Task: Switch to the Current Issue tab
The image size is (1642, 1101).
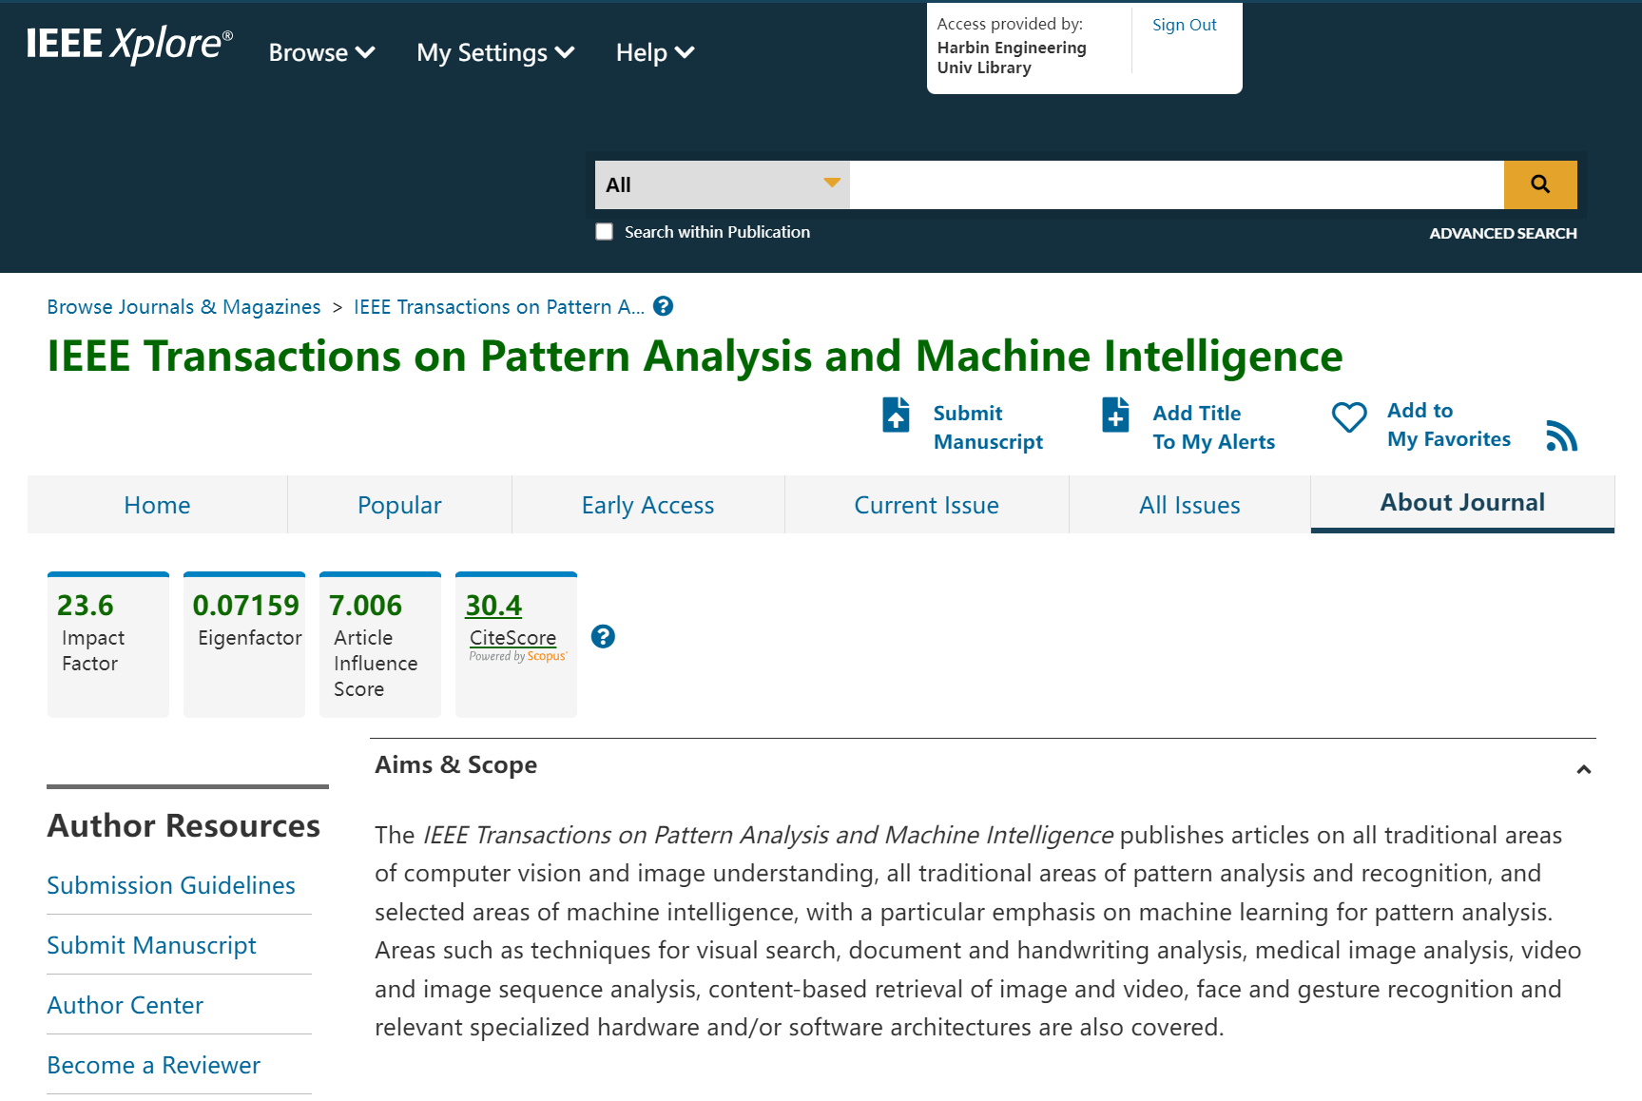Action: point(926,505)
